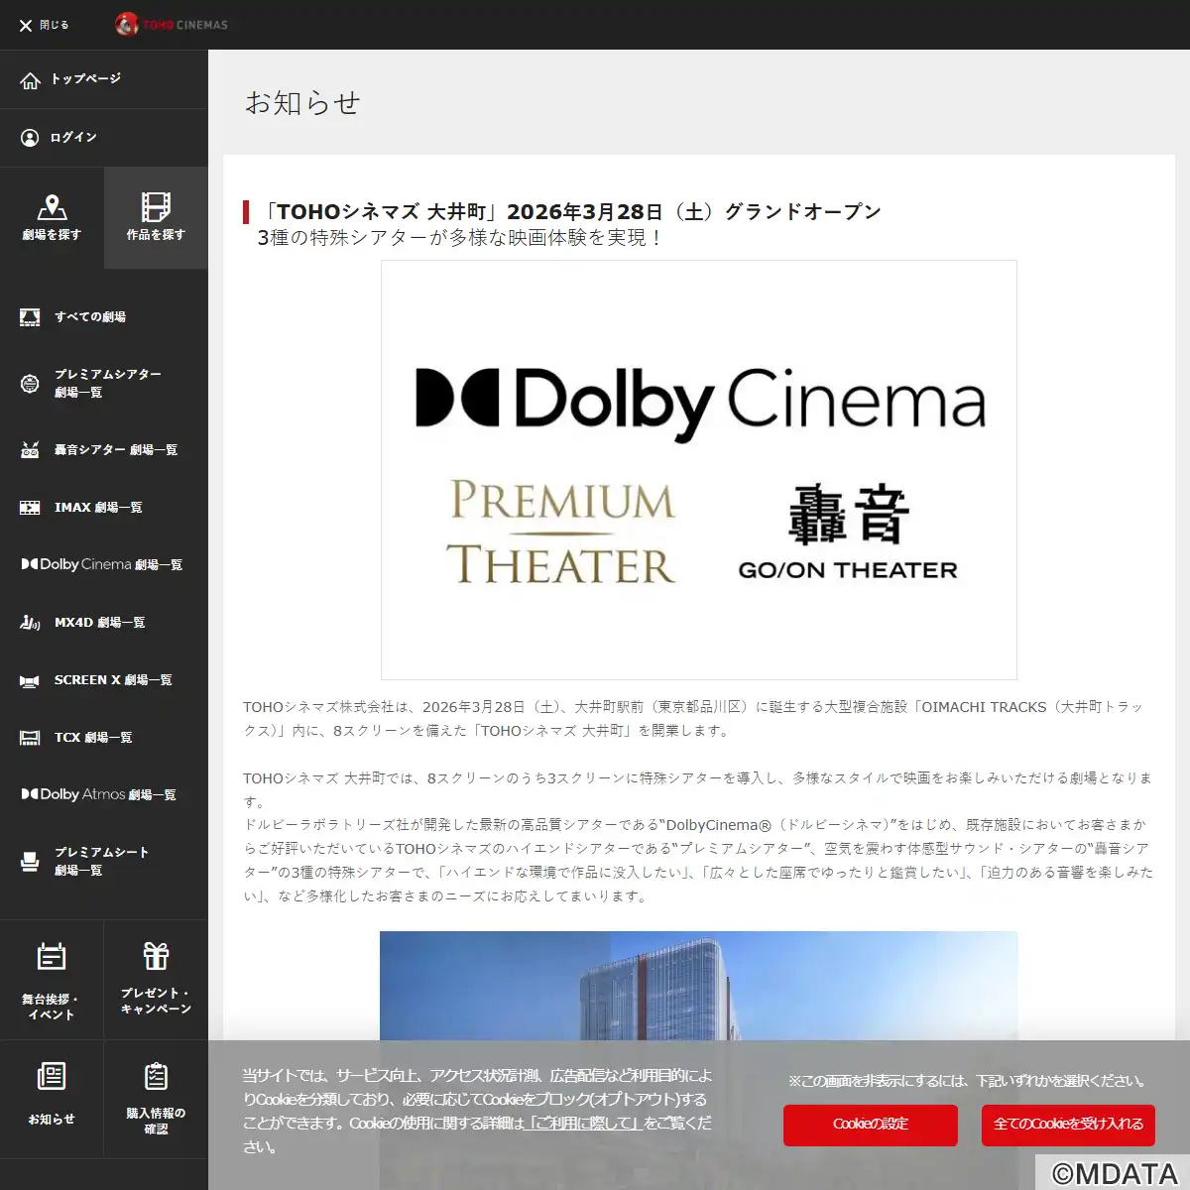Click the TOHO CINEMAS logo
This screenshot has width=1190, height=1190.
(x=173, y=25)
